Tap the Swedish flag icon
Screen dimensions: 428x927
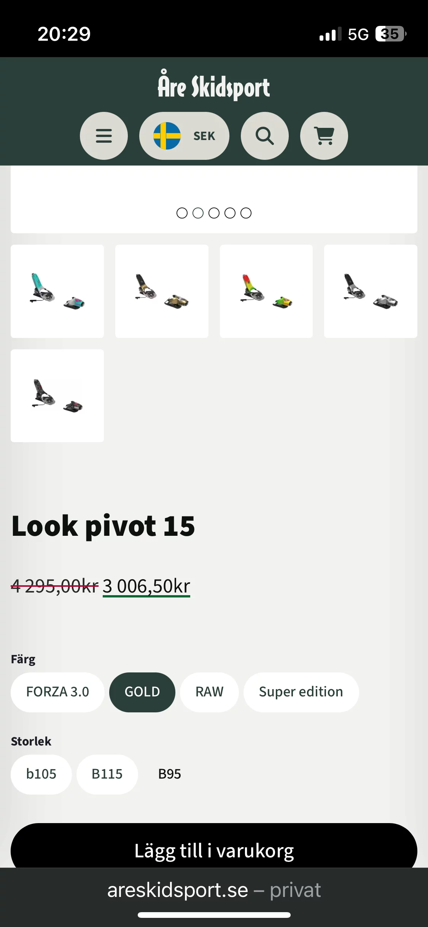167,136
